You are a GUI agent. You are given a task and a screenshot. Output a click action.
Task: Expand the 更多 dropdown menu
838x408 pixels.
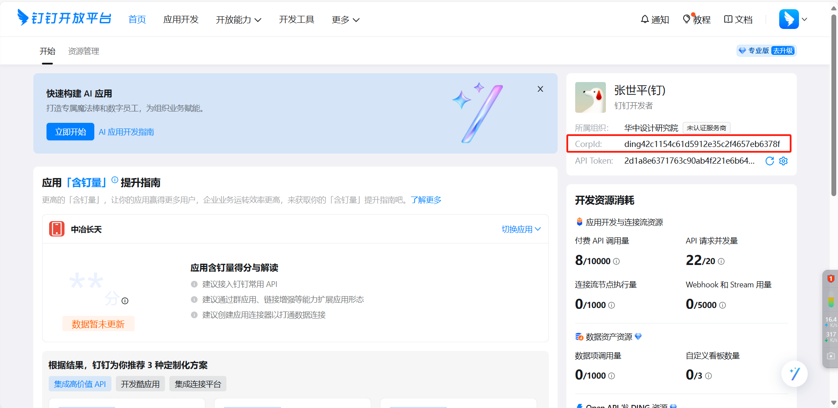coord(346,19)
